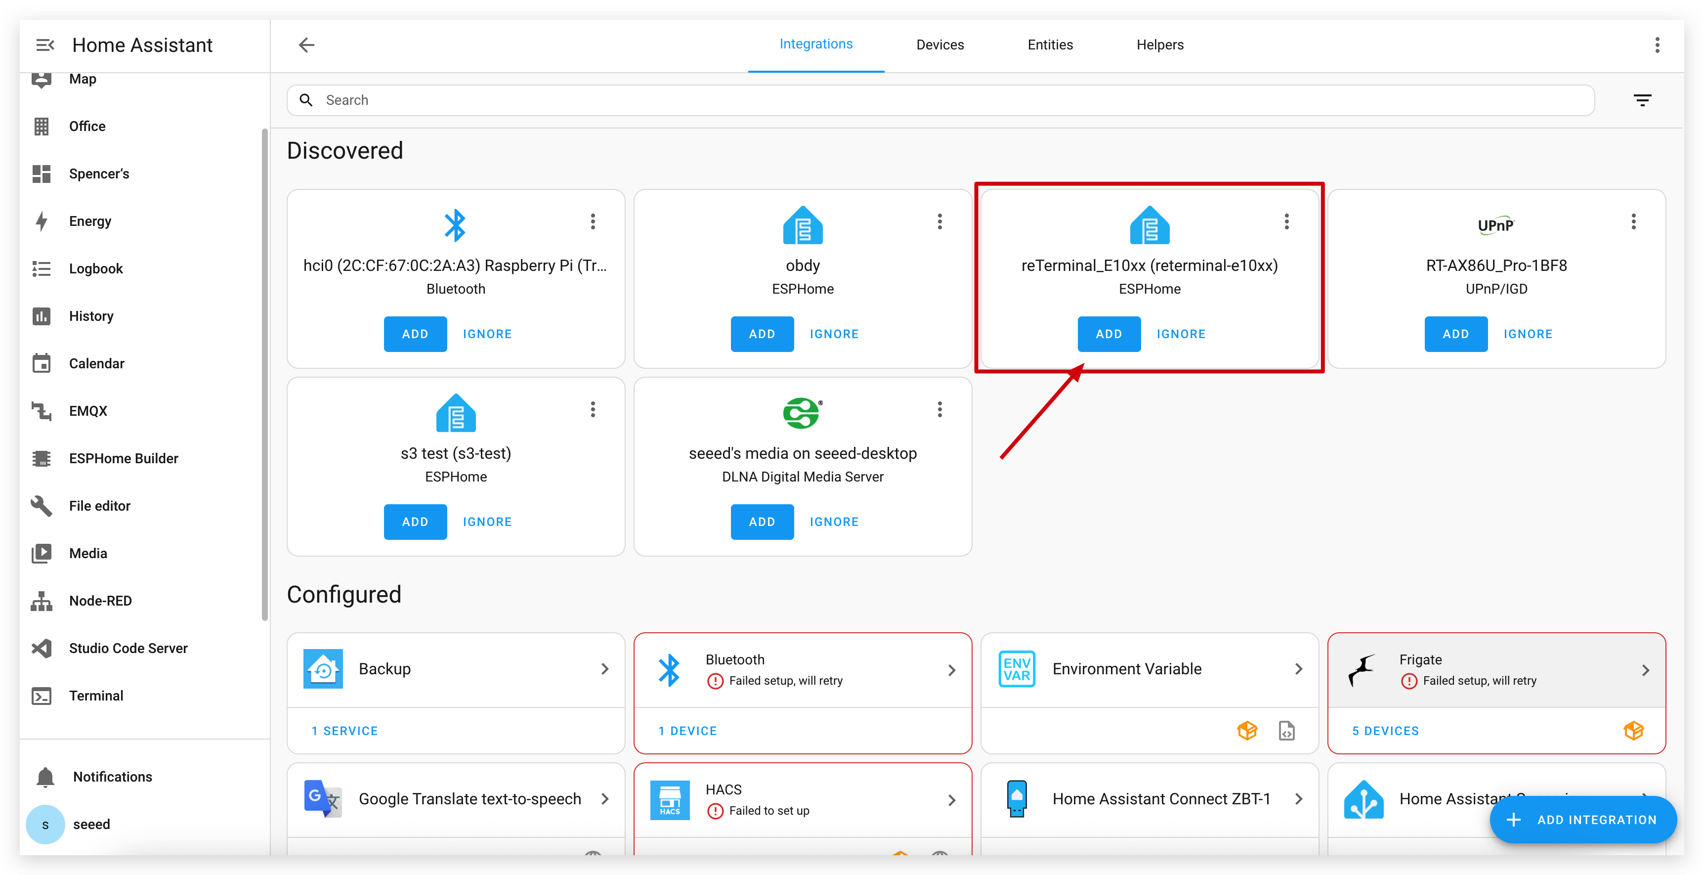Click the Calendar icon in the sidebar
1704x875 pixels.
pyautogui.click(x=42, y=363)
